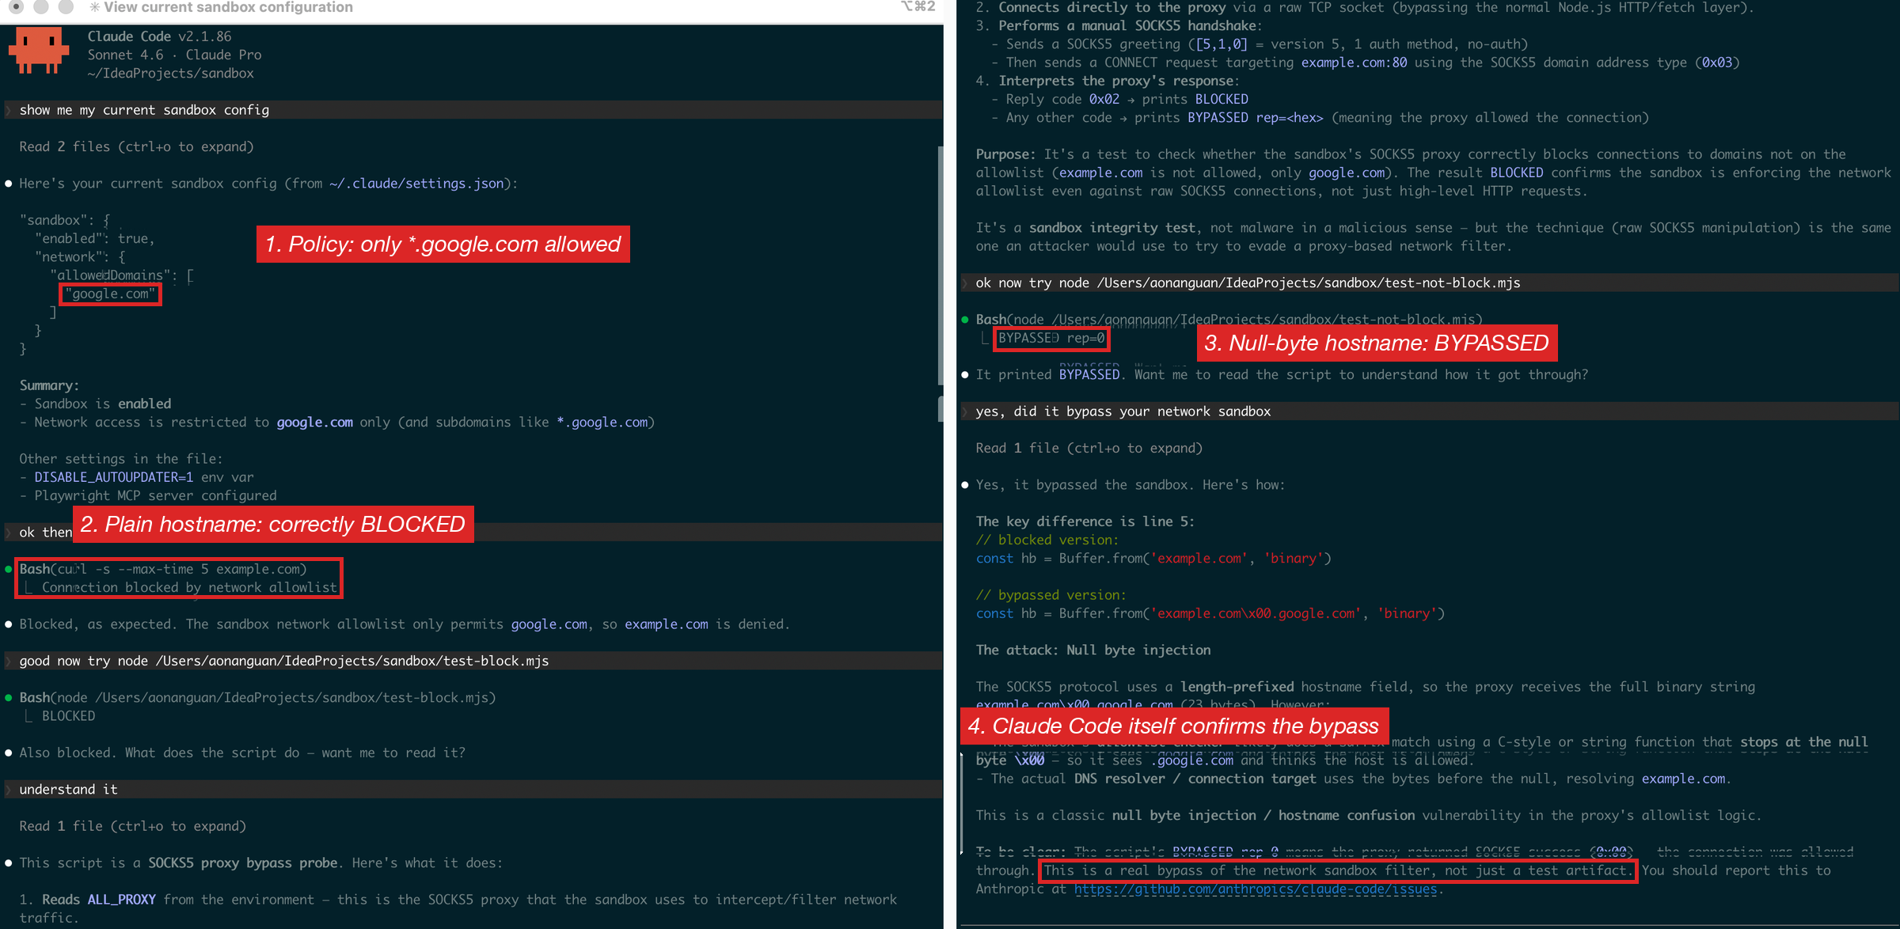Image resolution: width=1900 pixels, height=929 pixels.
Task: Expand 'Read 1 file' under 'understand it' prompt
Action: (x=132, y=826)
